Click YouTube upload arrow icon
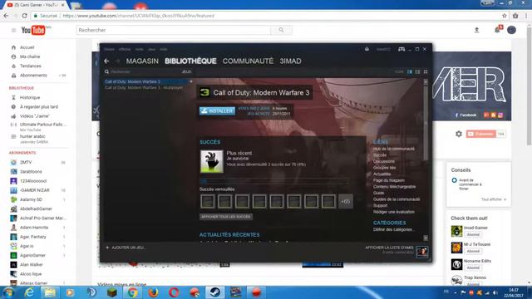This screenshot has width=532, height=299. pyautogui.click(x=476, y=30)
